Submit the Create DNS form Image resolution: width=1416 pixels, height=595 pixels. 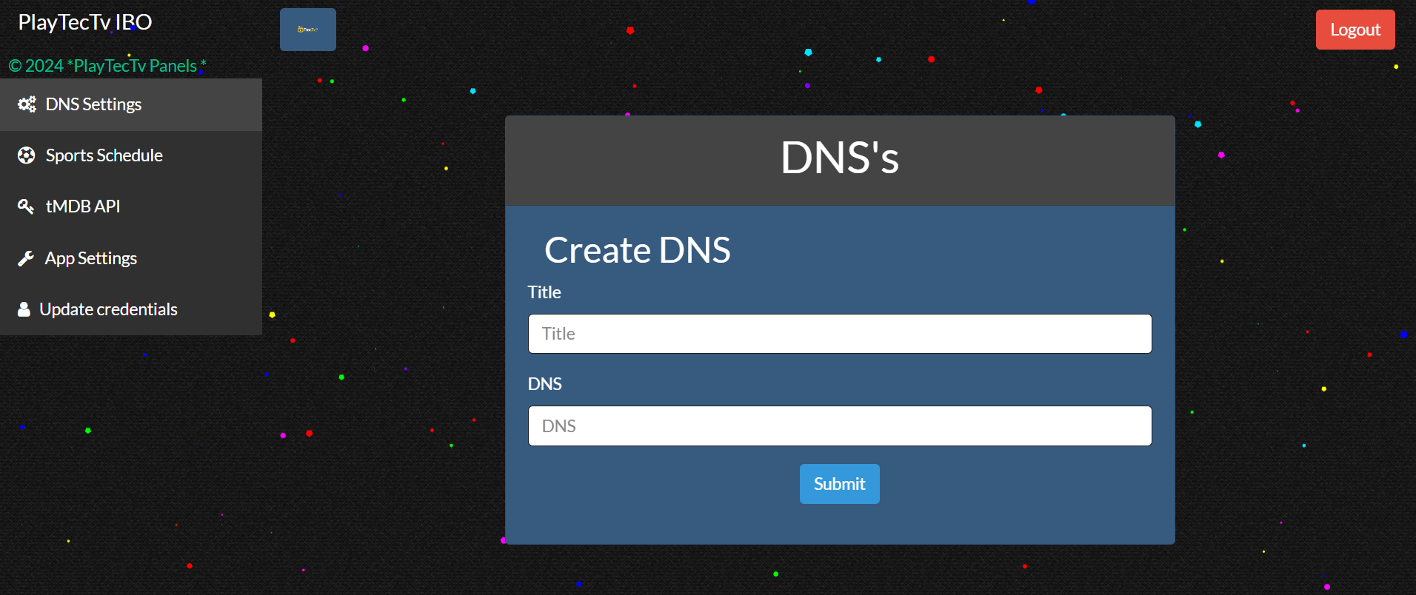tap(839, 484)
